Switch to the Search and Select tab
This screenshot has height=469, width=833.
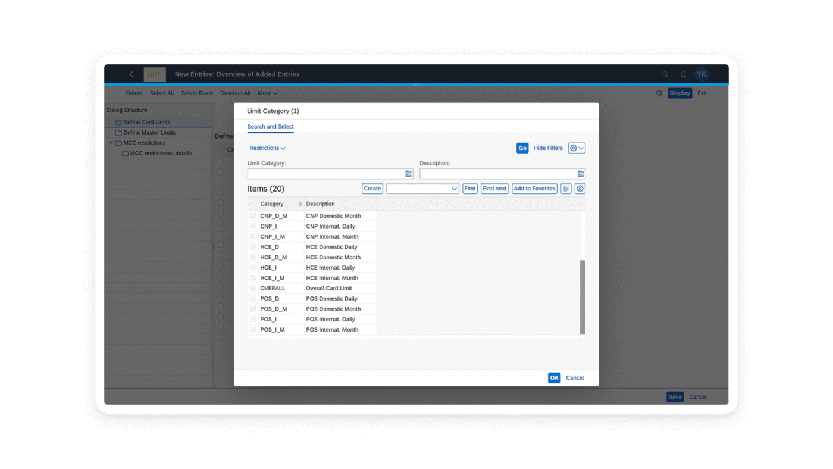coord(270,127)
